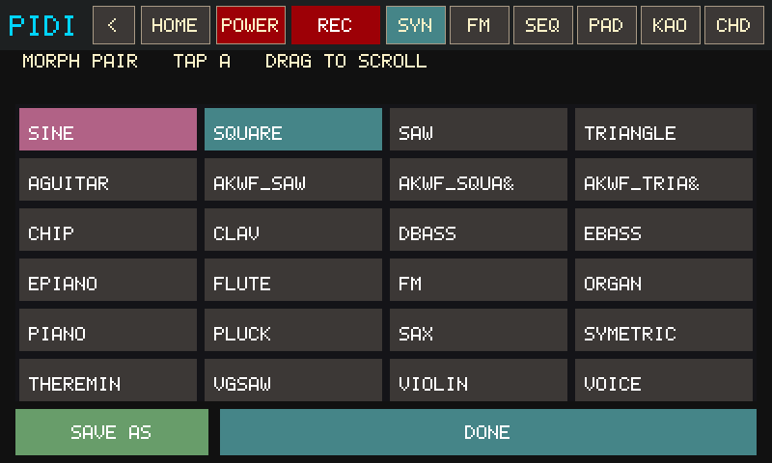The image size is (772, 463).
Task: Tap the DBASS waveform
Action: coord(479,230)
